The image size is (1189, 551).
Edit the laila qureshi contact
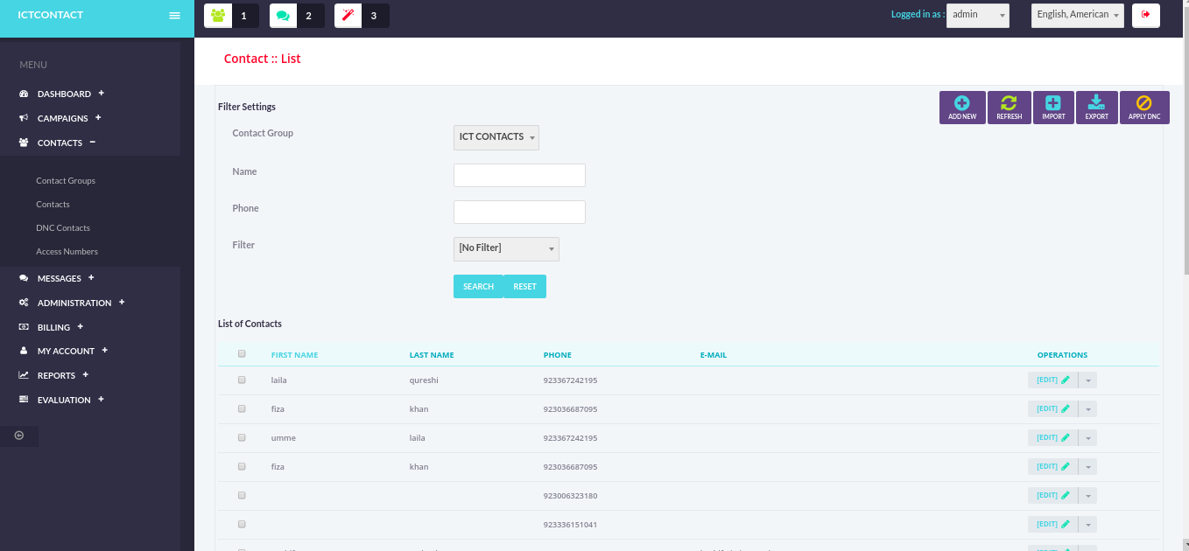coord(1052,380)
